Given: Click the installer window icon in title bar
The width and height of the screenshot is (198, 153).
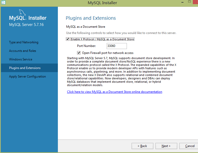Looking at the screenshot, I should (3, 3).
